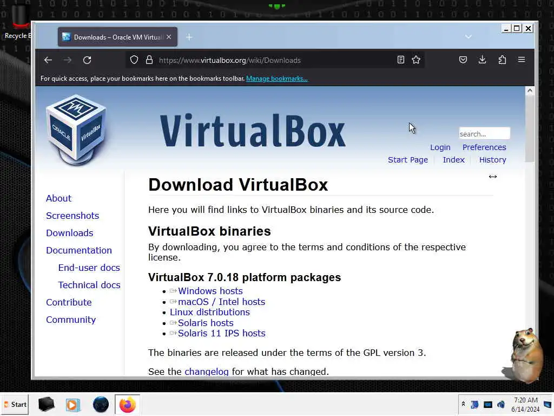Open the dark globe browser taskbar icon

click(101, 405)
